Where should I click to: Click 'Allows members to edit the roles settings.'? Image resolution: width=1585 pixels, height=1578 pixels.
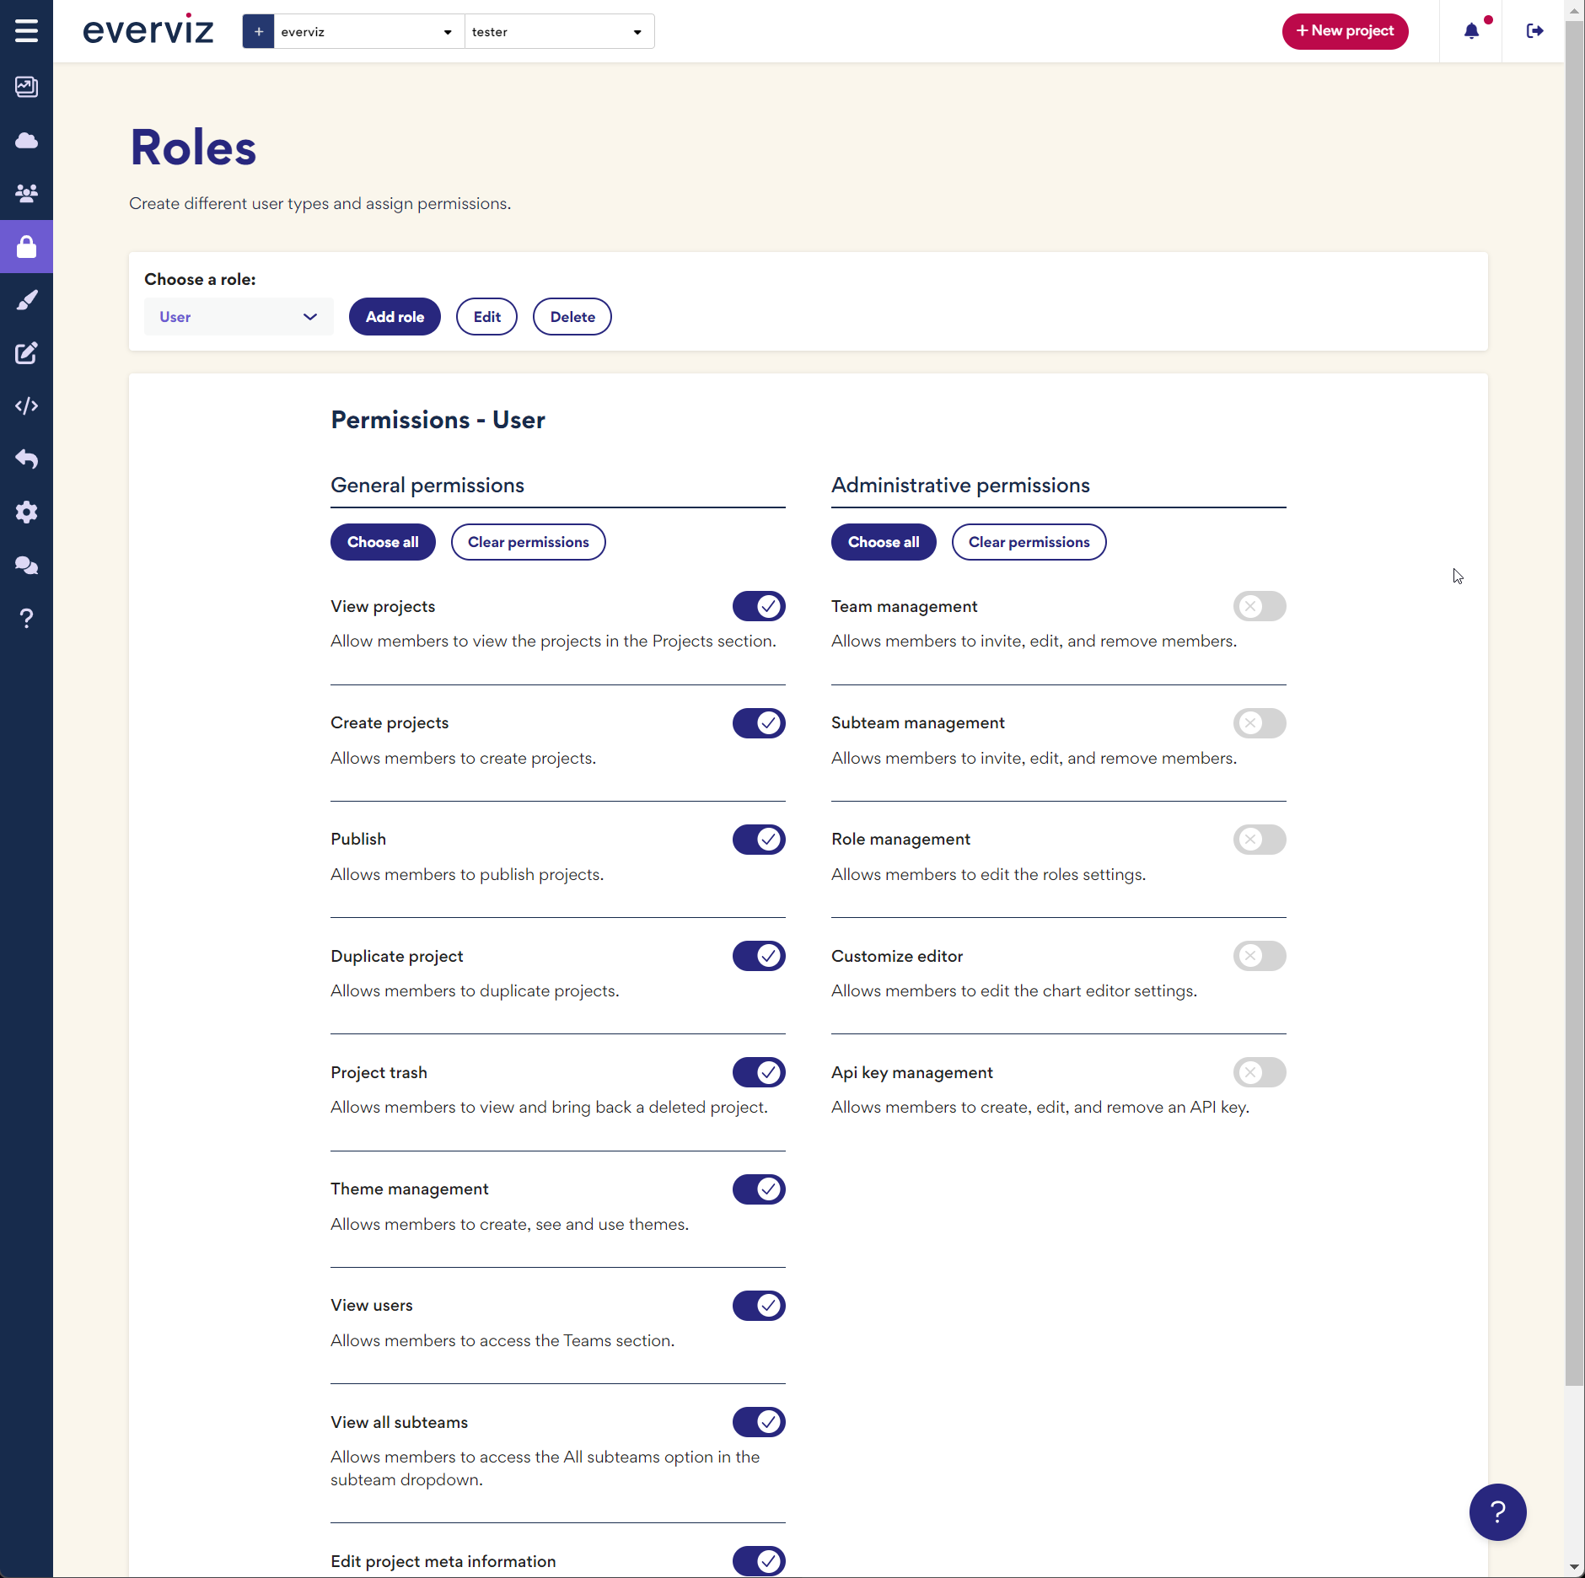click(988, 874)
